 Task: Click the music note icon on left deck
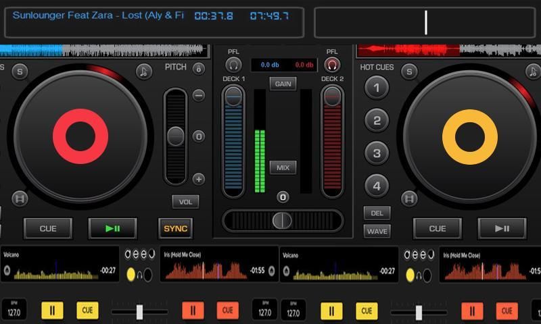[x=143, y=72]
